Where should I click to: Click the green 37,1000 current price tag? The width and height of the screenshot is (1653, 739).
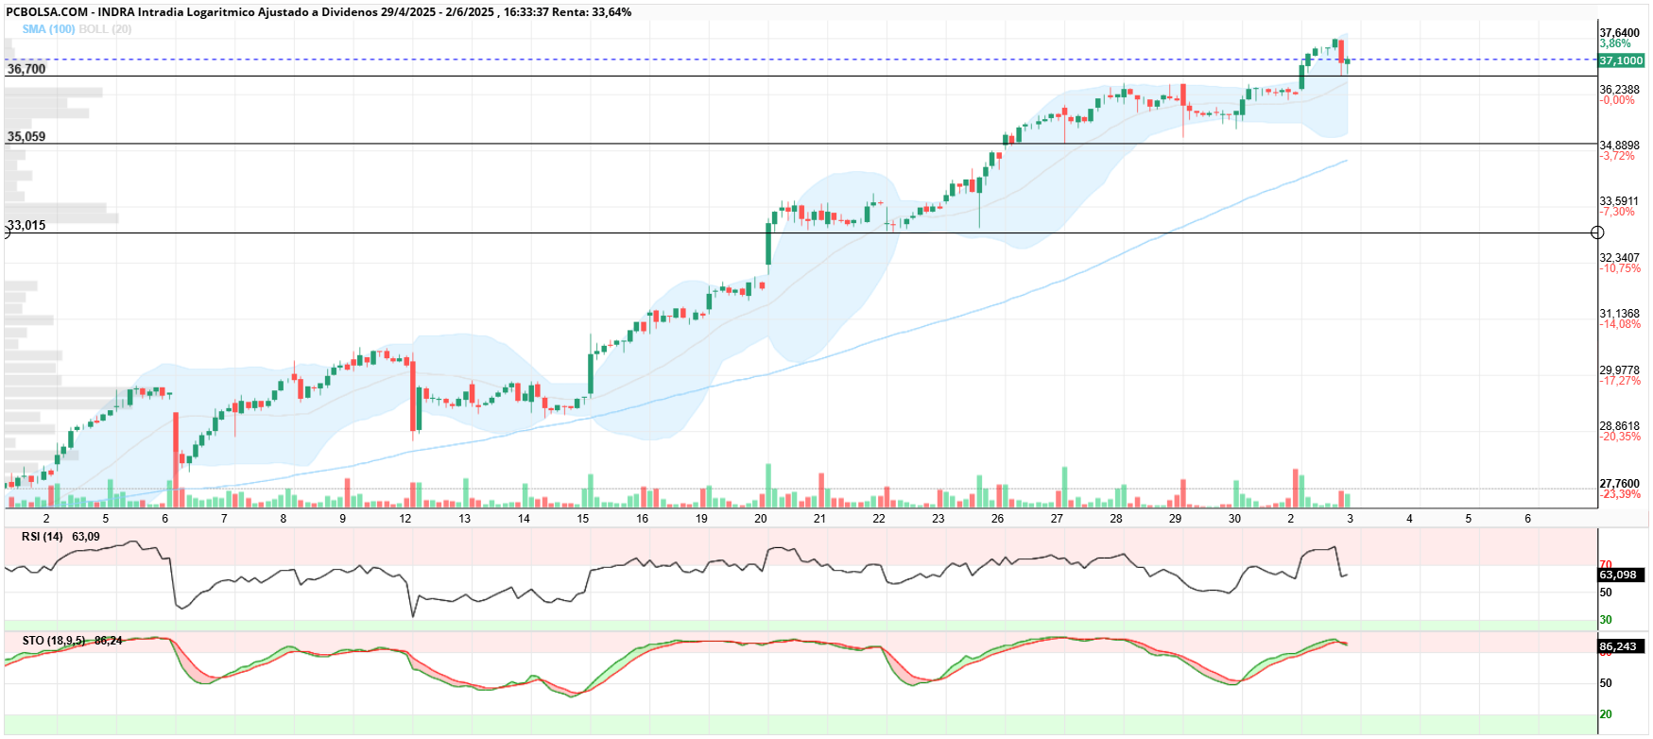(1621, 60)
